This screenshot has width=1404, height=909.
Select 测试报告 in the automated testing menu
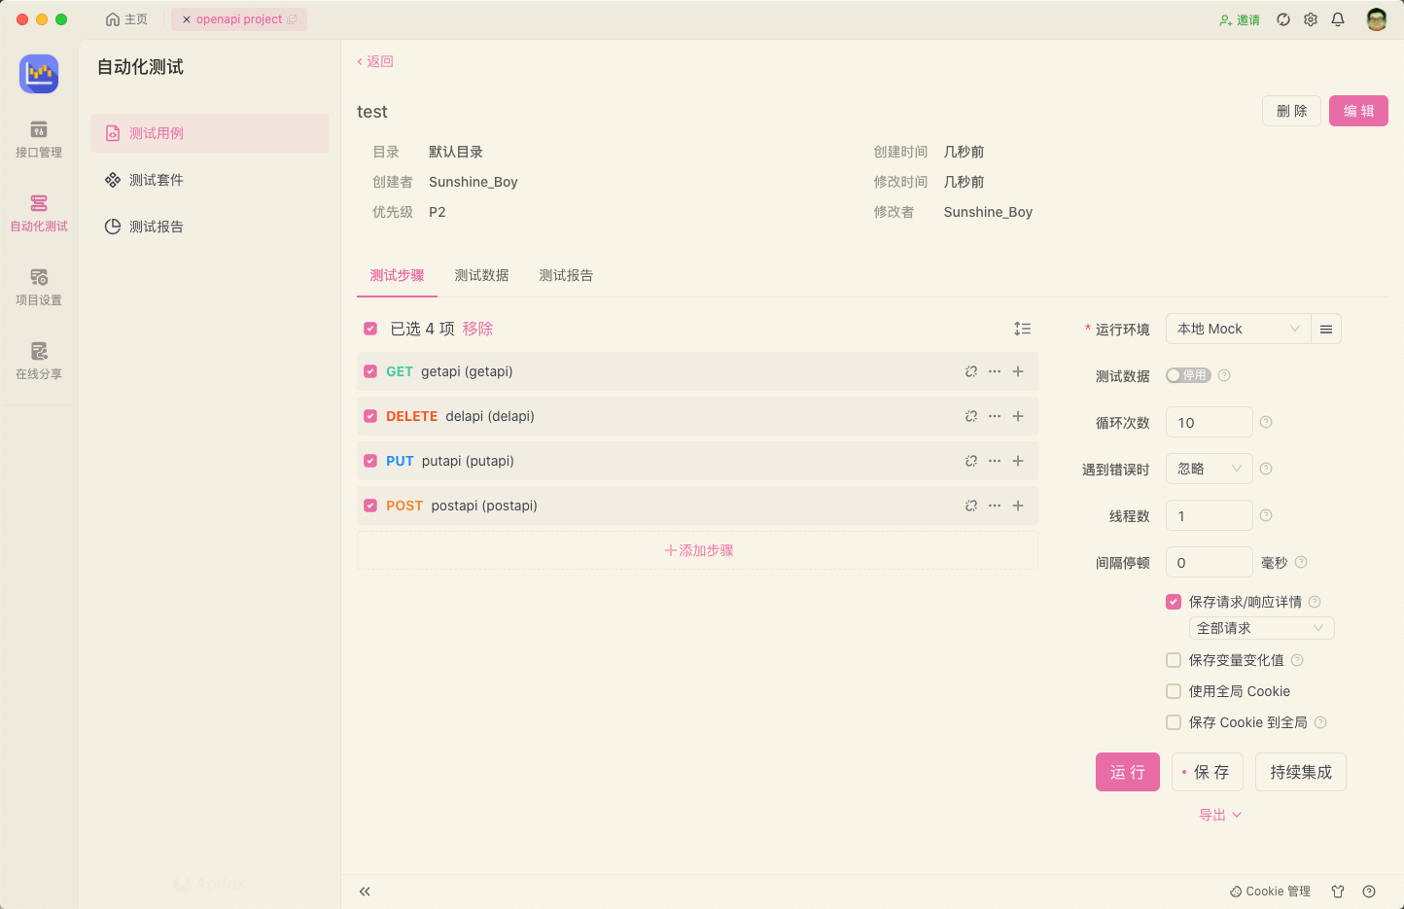pyautogui.click(x=156, y=226)
